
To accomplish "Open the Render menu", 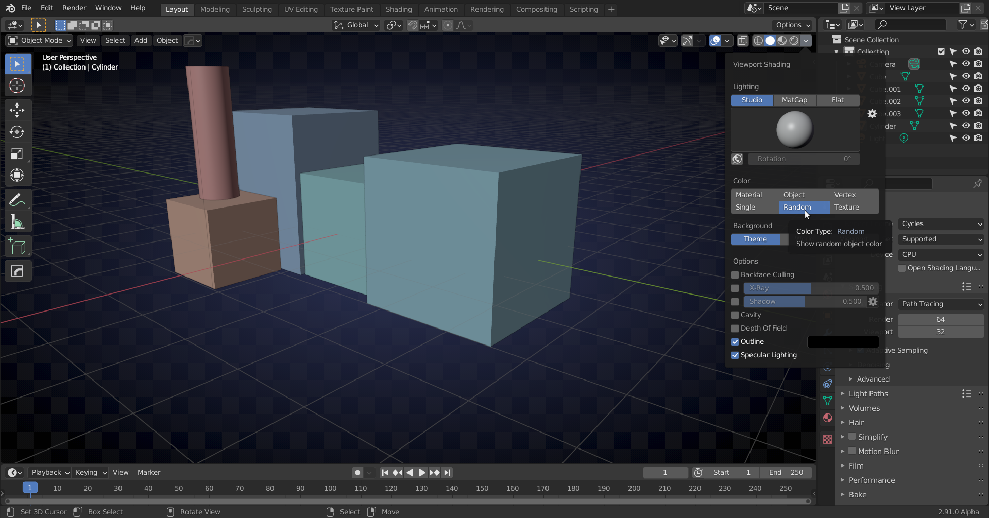I will point(74,8).
